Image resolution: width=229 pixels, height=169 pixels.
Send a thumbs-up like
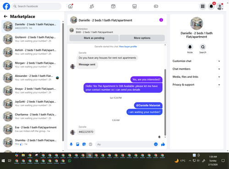pos(163,144)
